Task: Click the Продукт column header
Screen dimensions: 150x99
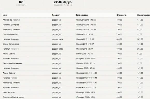Action: coord(56,15)
